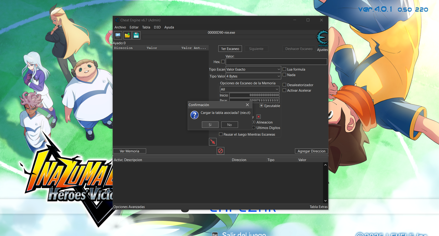Screen dimensions: 439x236
Task: Close the Confirmación dialog with X
Action: (247, 105)
